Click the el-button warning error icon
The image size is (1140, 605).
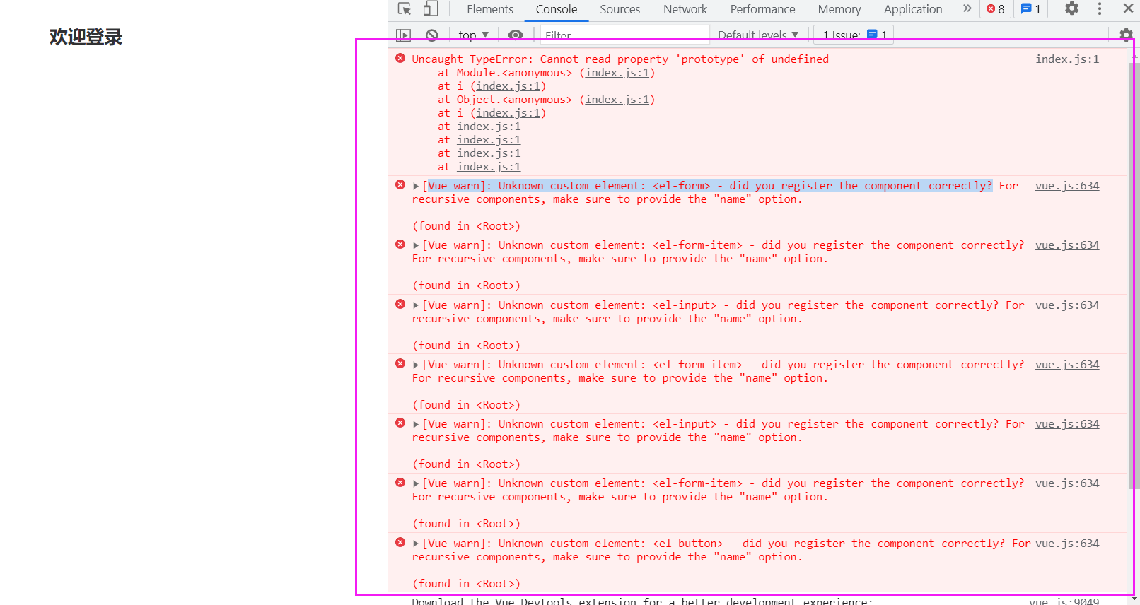[x=400, y=543]
